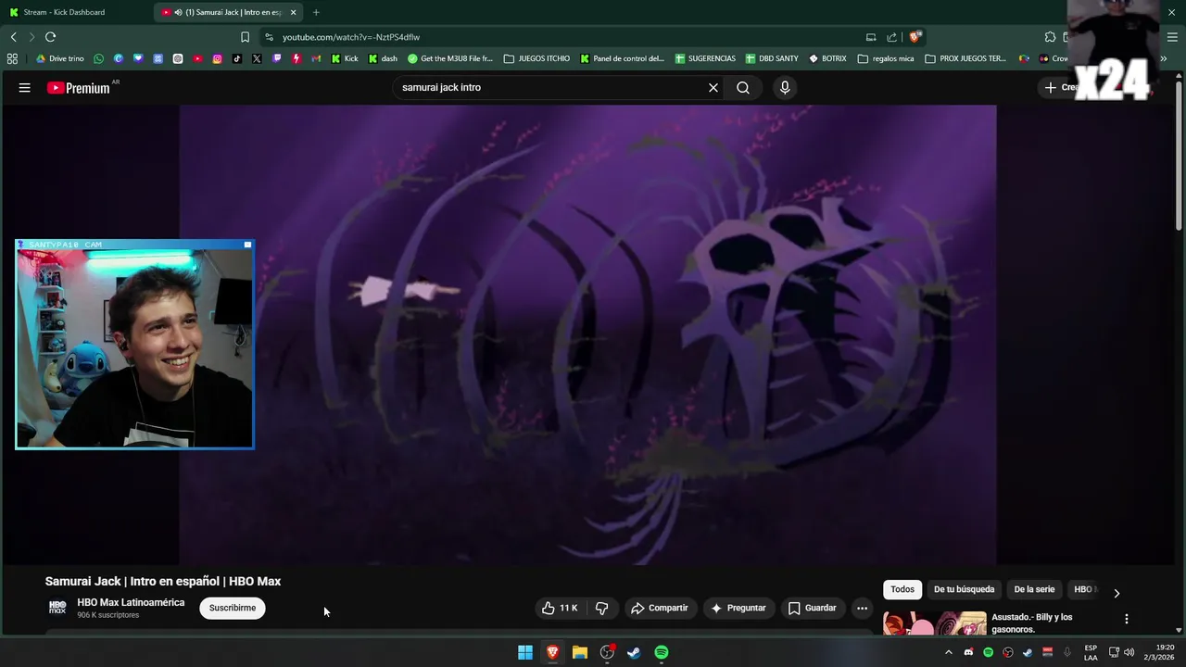Reload the page with the refresh button
This screenshot has width=1186, height=667.
click(50, 37)
